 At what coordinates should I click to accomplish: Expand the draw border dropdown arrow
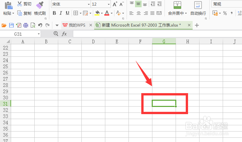tap(91, 13)
